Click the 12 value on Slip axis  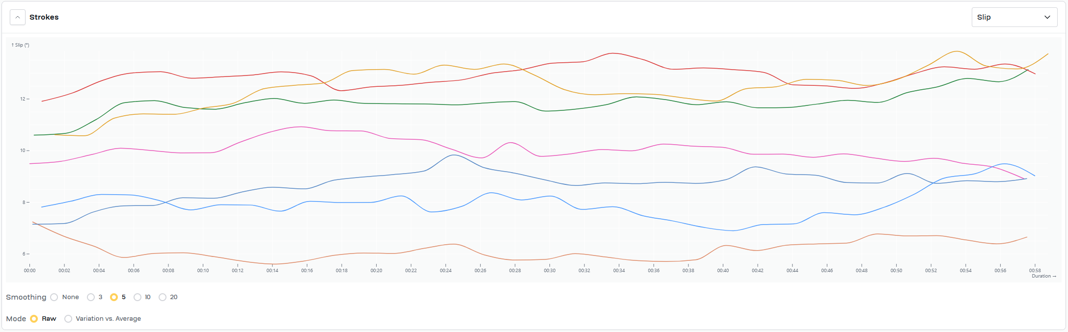23,99
